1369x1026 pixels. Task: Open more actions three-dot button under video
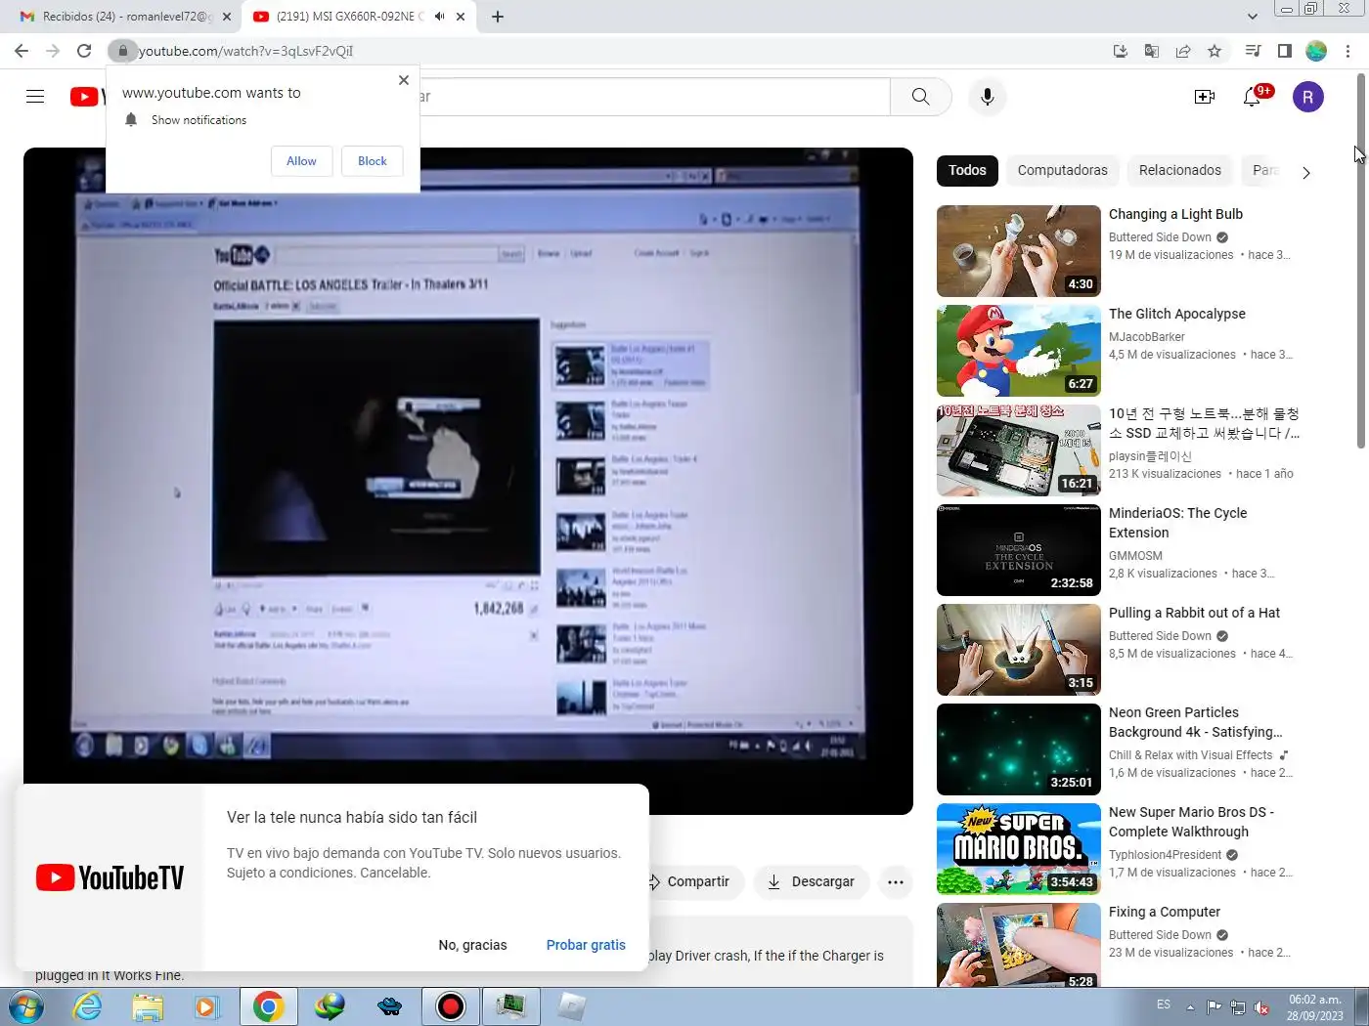(895, 881)
